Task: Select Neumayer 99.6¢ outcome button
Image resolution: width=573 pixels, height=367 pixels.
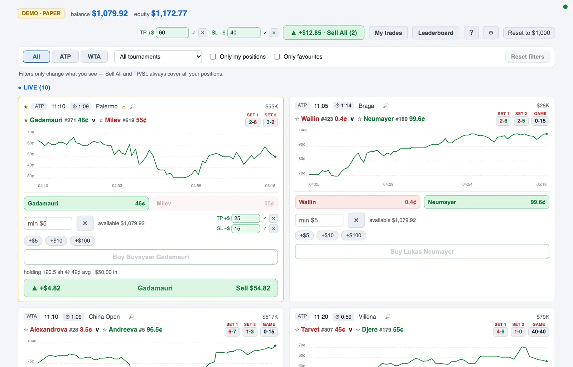Action: point(486,202)
